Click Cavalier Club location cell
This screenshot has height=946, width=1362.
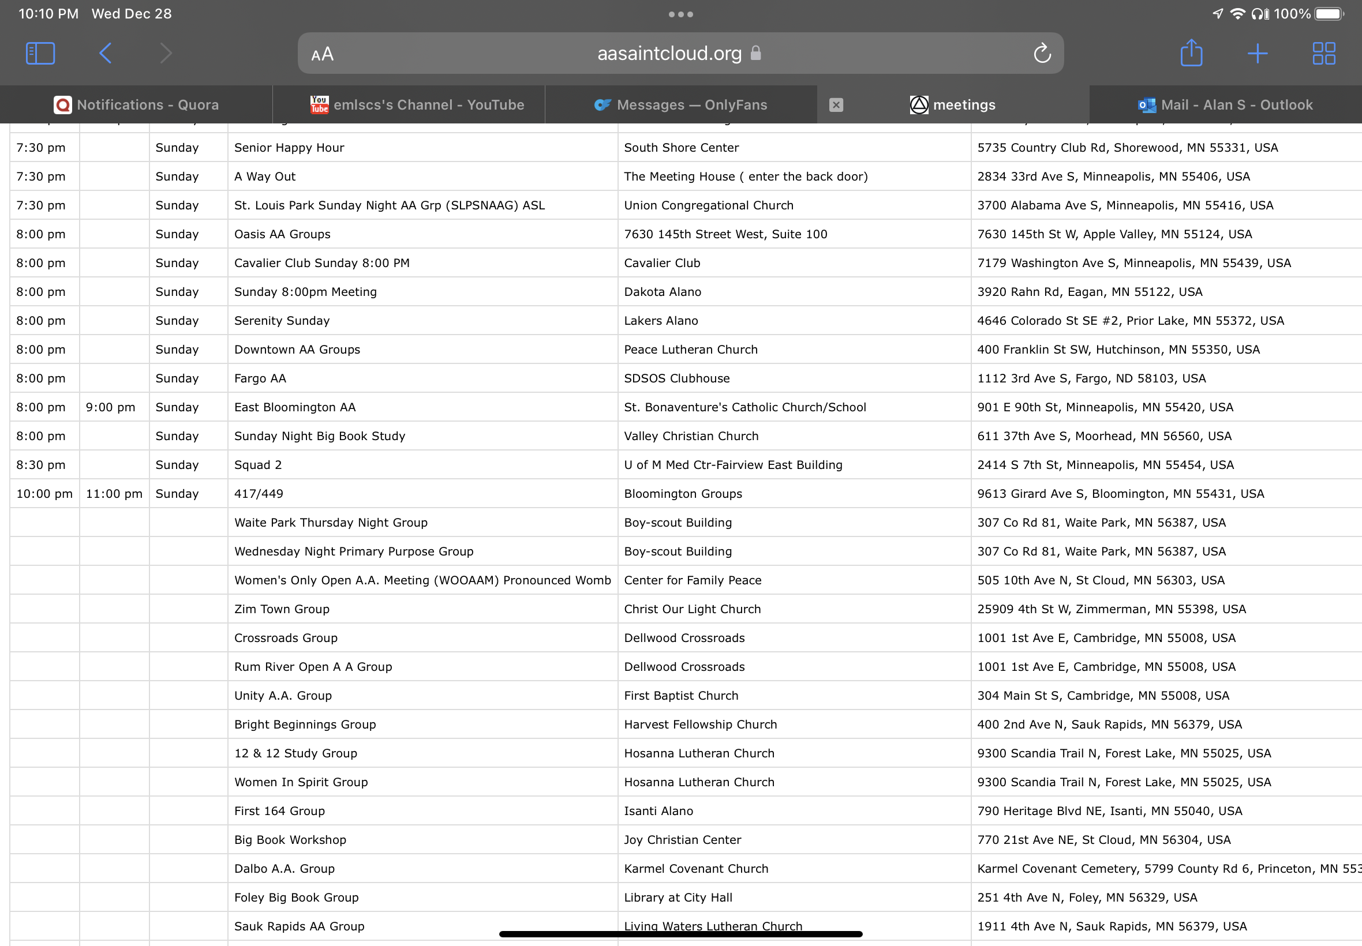[x=662, y=263]
